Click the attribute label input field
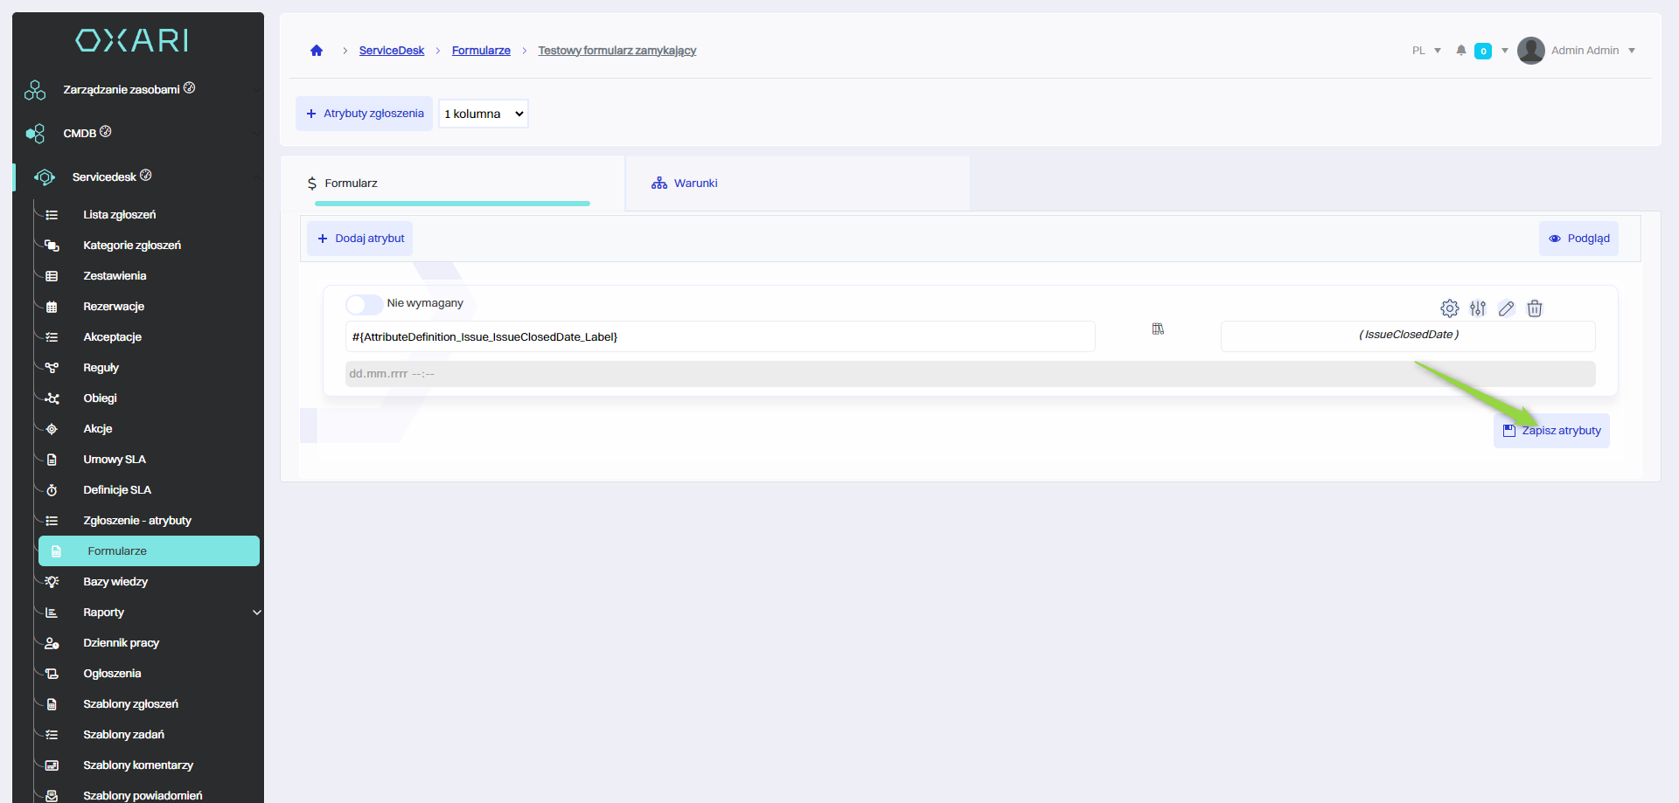The width and height of the screenshot is (1679, 803). coord(720,337)
